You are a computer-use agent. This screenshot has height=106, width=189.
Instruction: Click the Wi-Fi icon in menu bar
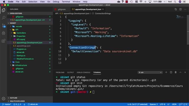point(141,1)
